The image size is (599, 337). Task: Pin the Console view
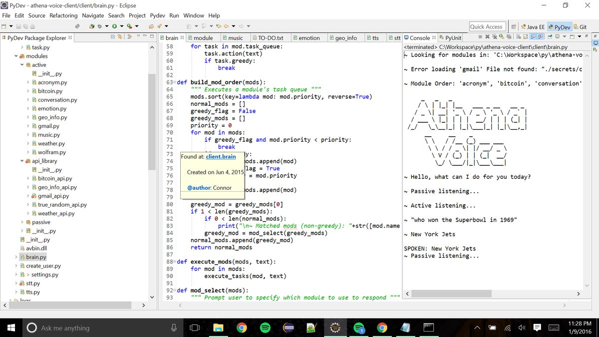point(551,37)
